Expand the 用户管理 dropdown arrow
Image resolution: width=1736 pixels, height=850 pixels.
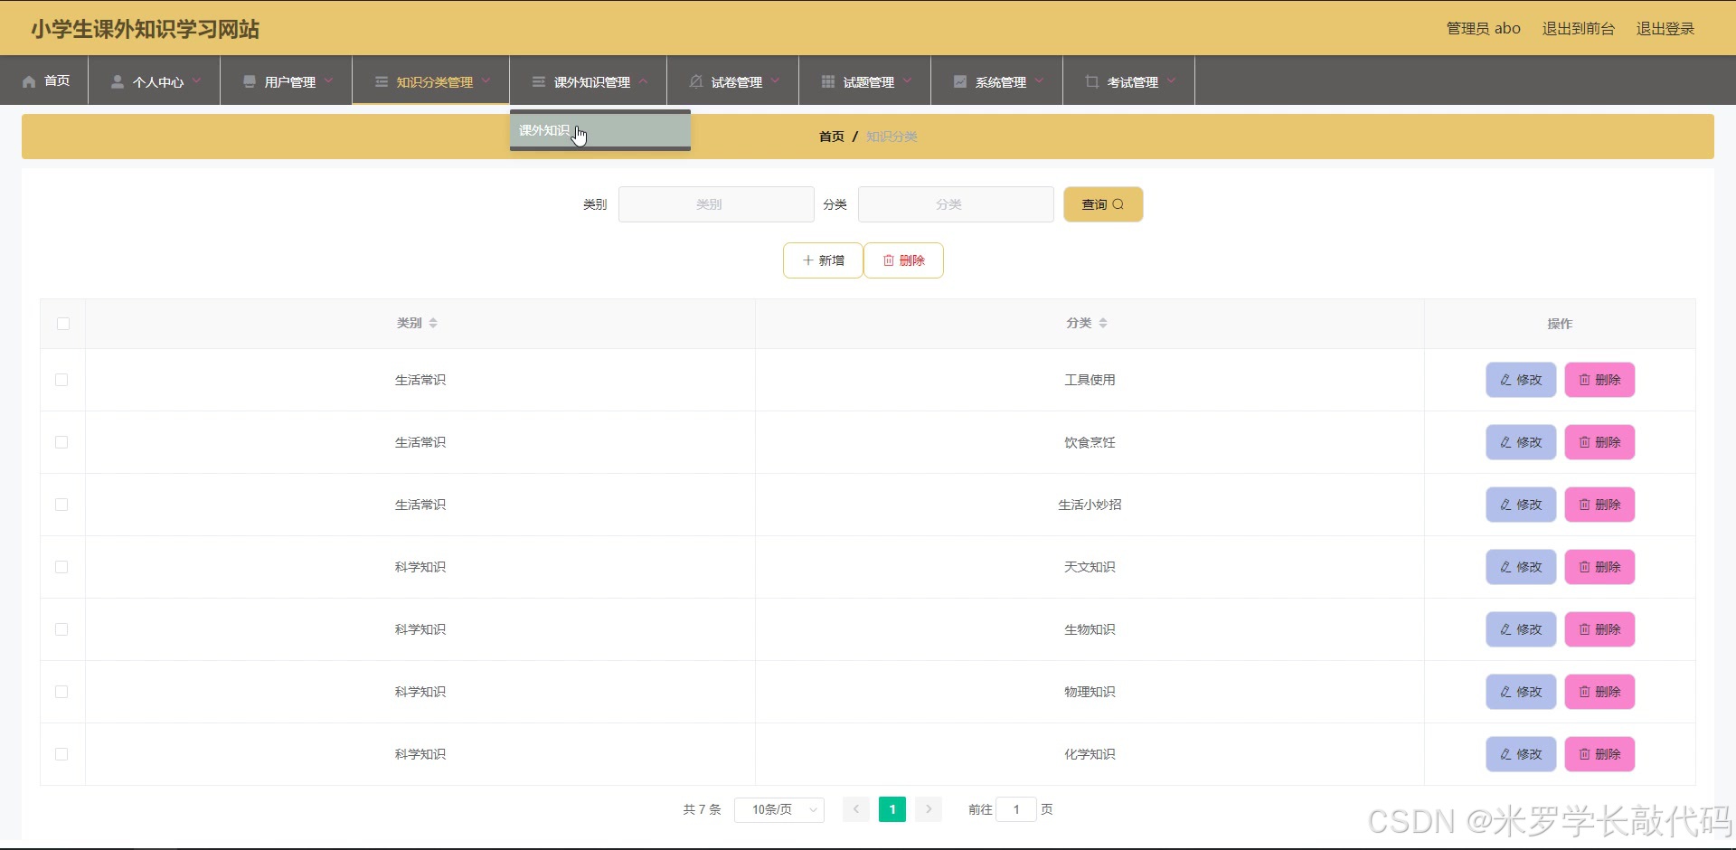tap(328, 80)
